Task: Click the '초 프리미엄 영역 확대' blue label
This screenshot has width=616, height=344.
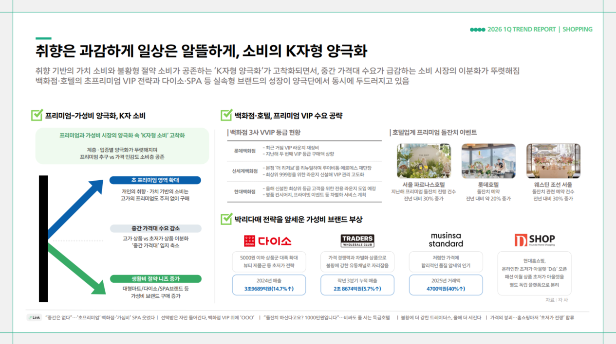Action: click(x=155, y=180)
